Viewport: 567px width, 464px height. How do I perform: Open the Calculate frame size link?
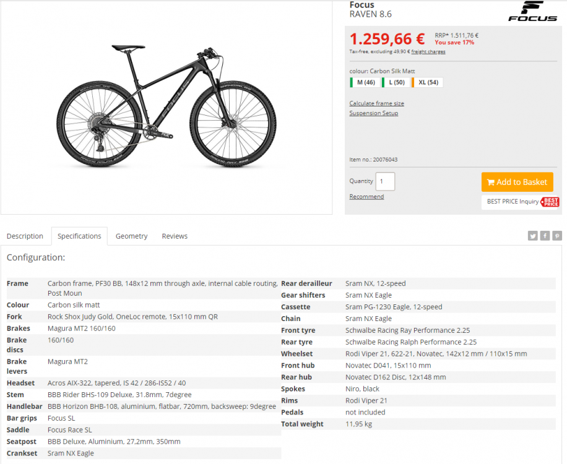[x=376, y=103]
